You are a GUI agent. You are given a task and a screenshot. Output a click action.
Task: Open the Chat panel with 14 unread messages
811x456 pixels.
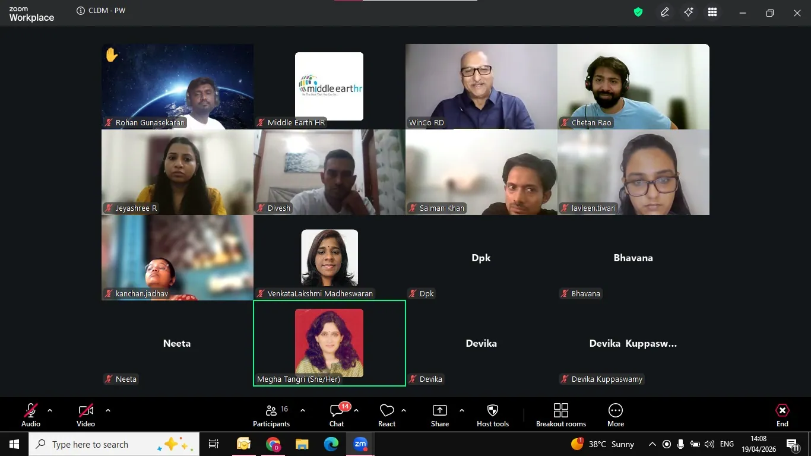pos(337,415)
